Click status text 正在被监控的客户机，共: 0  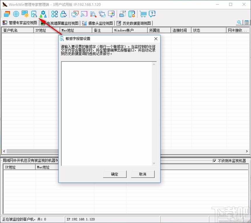[24, 219]
